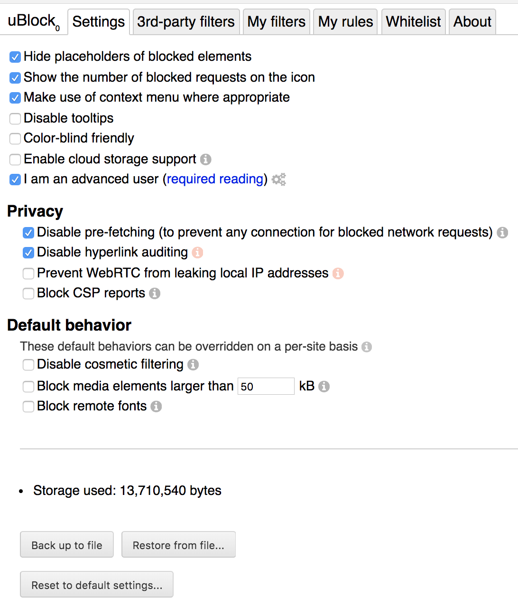Open info tooltip for Disable pre-fetching
Viewport: 518px width, 608px height.
click(503, 232)
